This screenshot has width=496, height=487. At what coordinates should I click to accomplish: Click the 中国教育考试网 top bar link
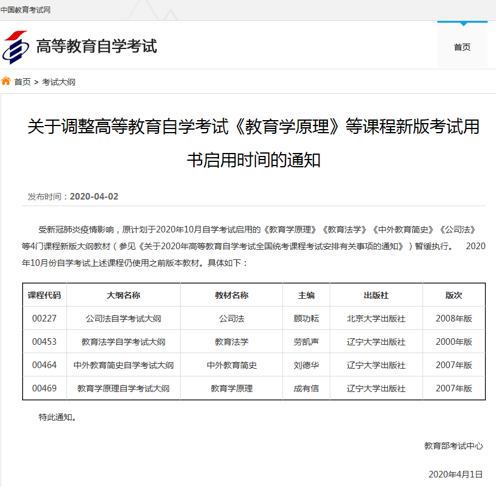25,10
